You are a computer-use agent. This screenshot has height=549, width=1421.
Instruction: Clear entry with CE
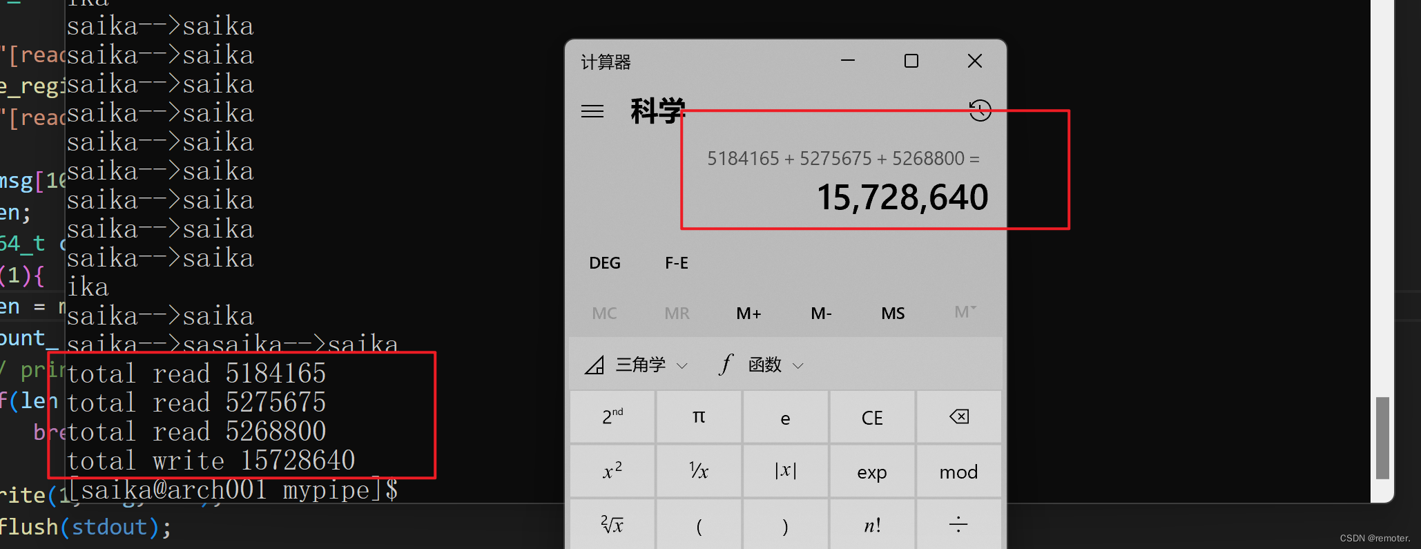[872, 417]
